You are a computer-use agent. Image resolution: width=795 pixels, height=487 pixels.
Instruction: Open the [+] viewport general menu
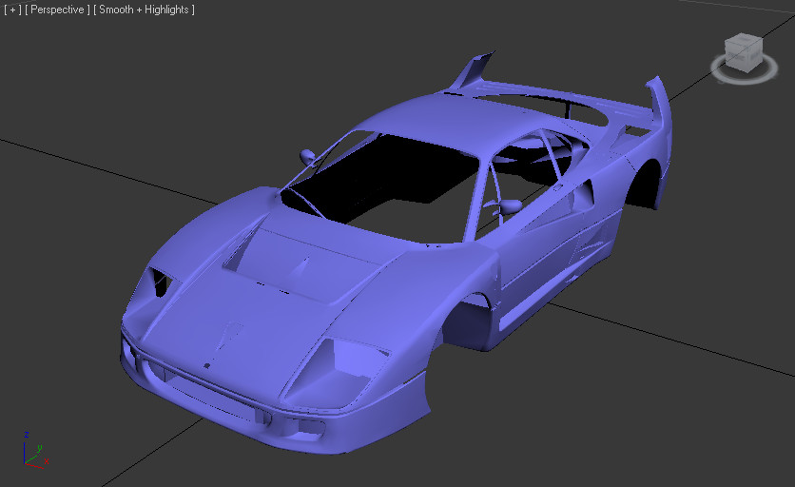click(x=12, y=10)
